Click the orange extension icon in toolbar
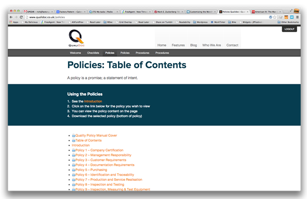The width and height of the screenshot is (307, 199). (x=286, y=17)
